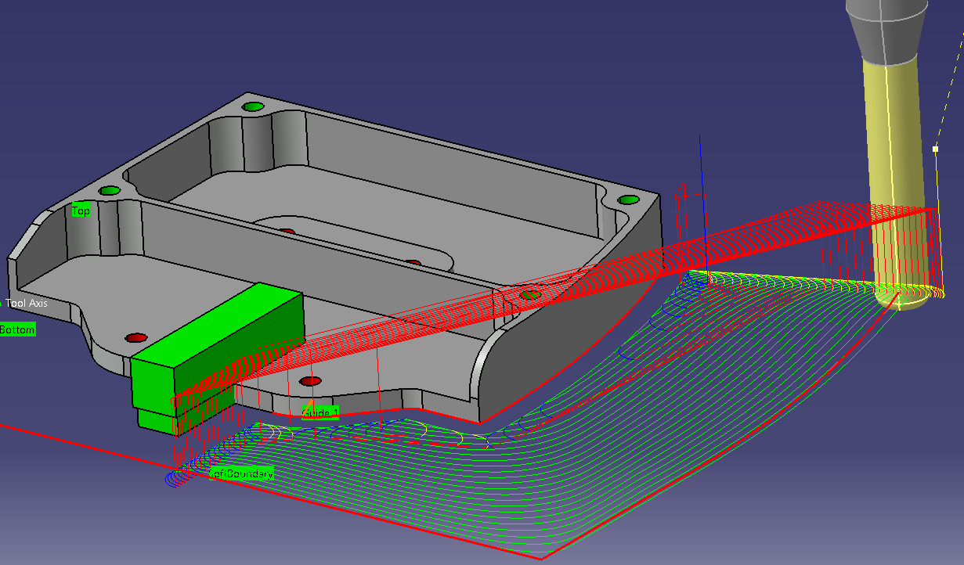Select the "Tool Axis" label

[x=27, y=303]
